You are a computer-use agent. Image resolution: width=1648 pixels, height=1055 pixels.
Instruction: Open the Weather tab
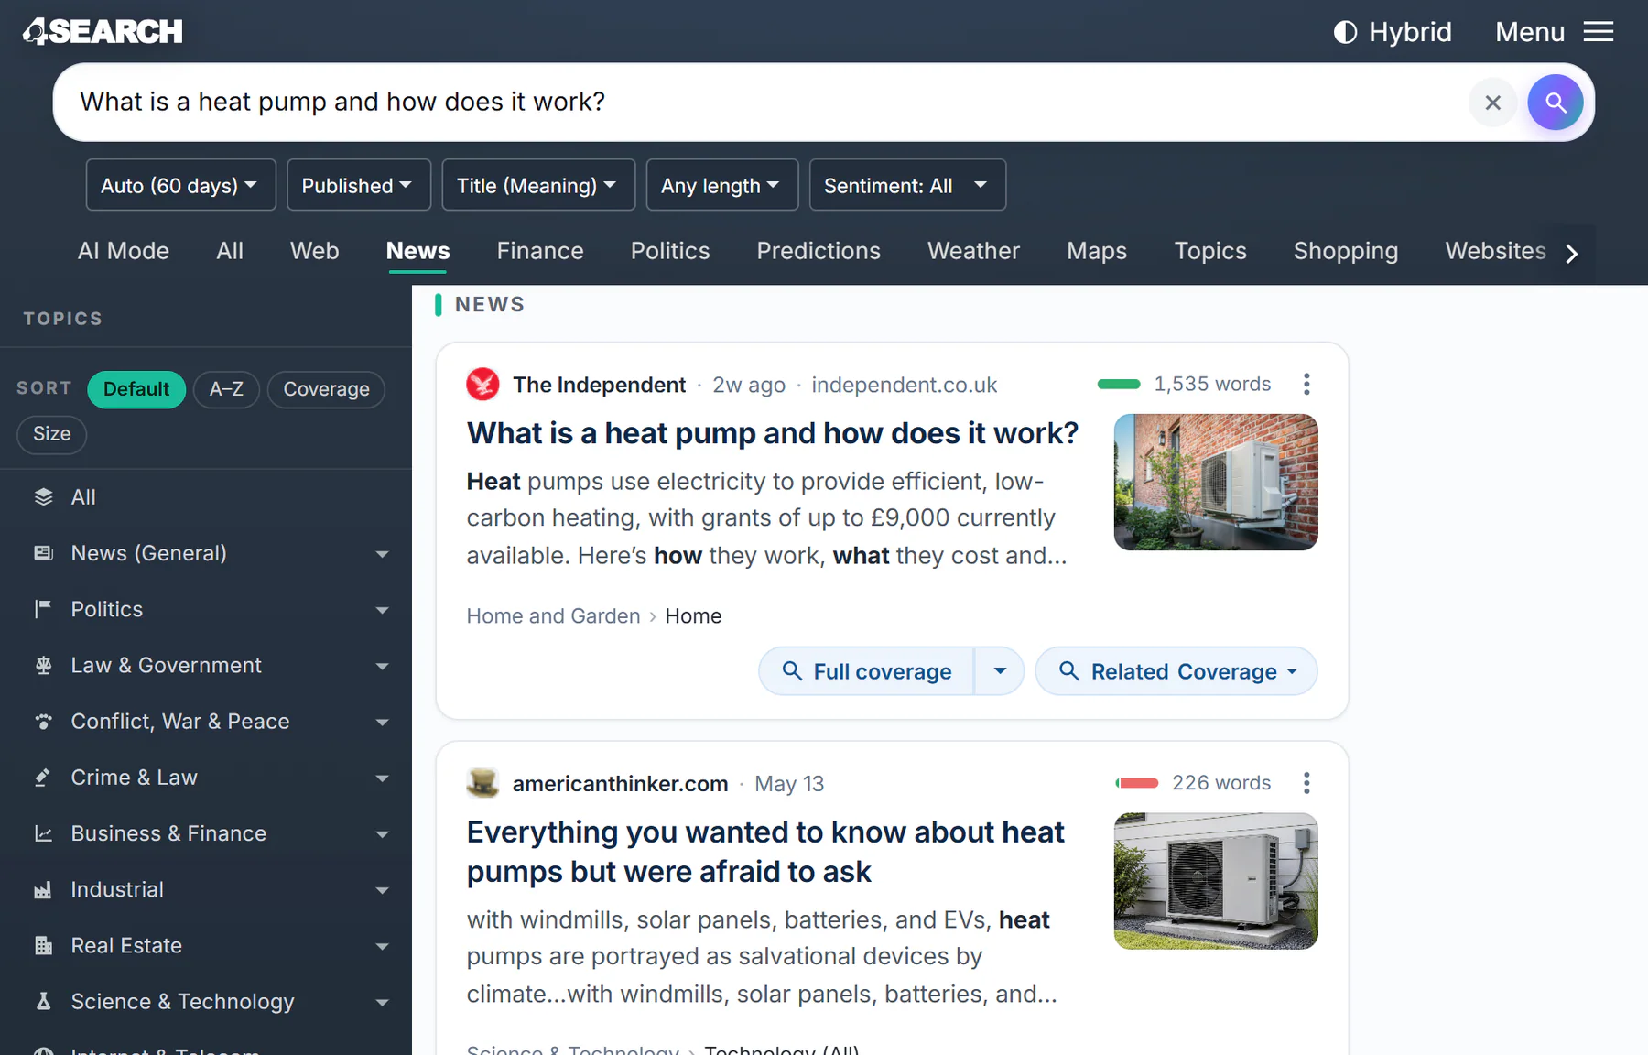click(x=973, y=251)
